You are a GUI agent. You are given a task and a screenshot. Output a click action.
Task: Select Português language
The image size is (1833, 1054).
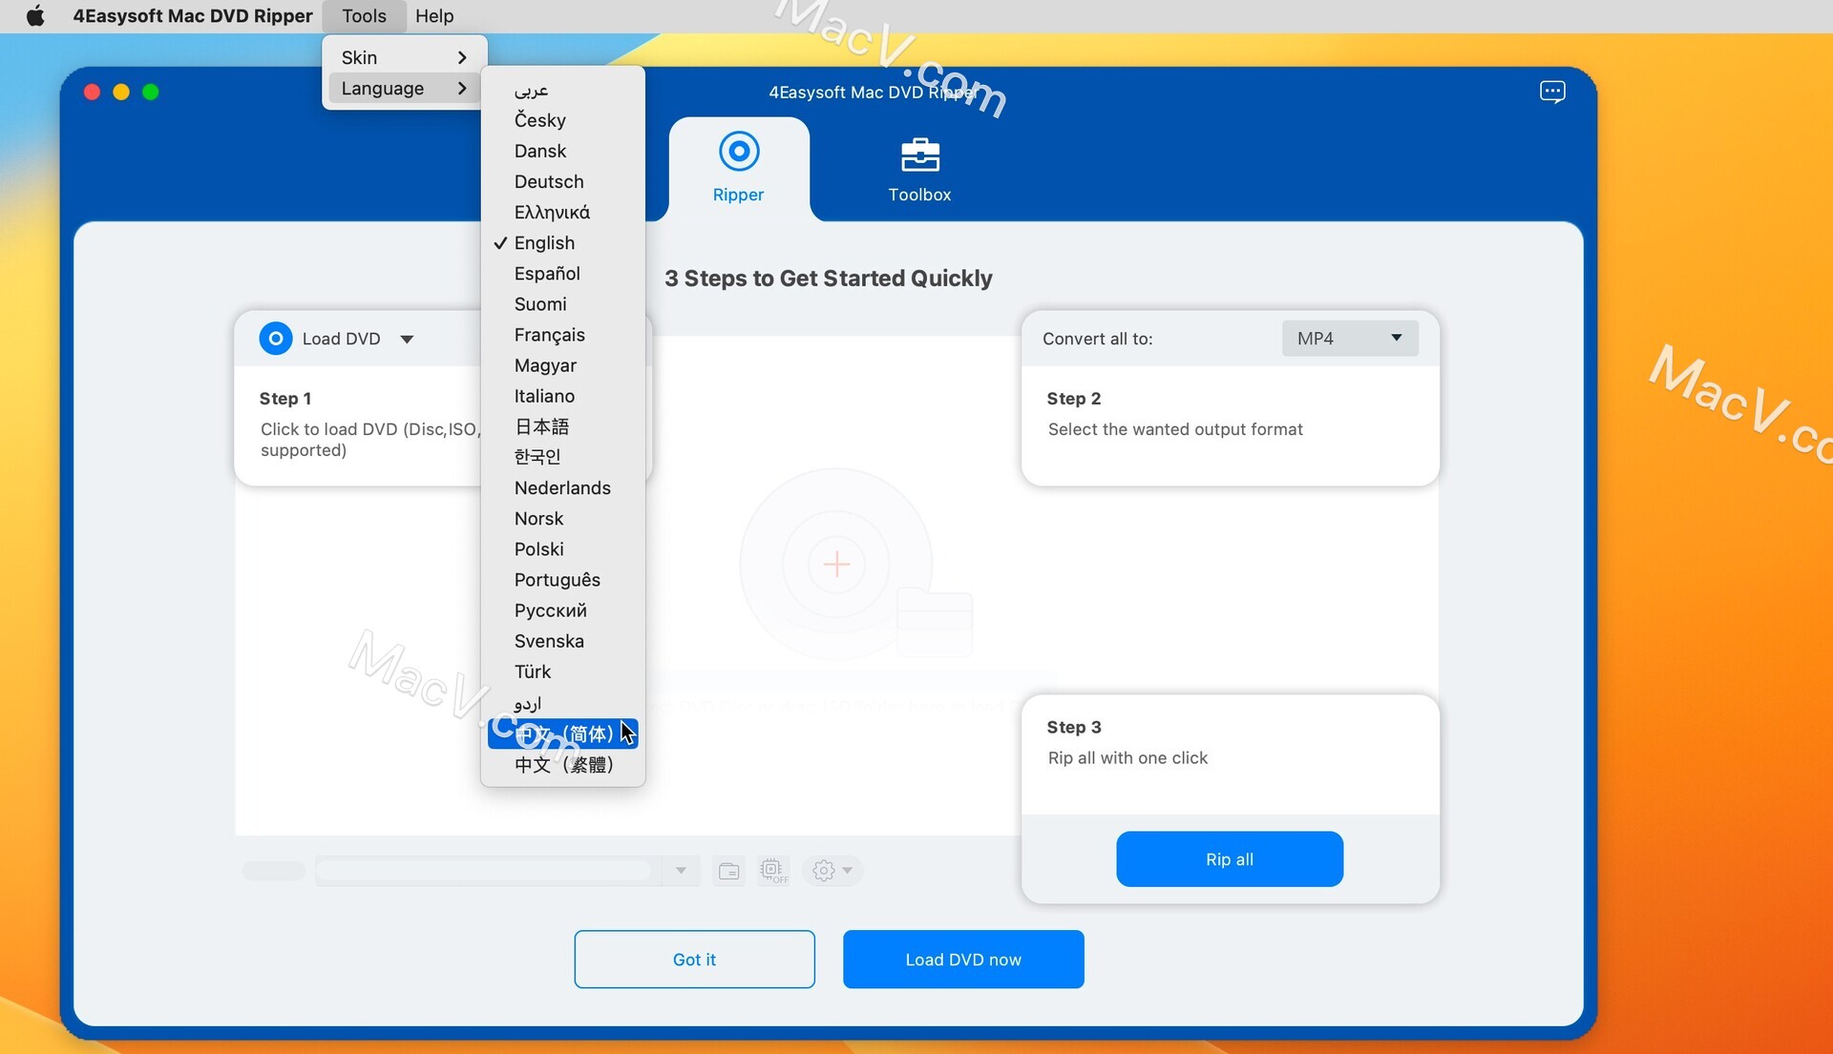click(562, 580)
